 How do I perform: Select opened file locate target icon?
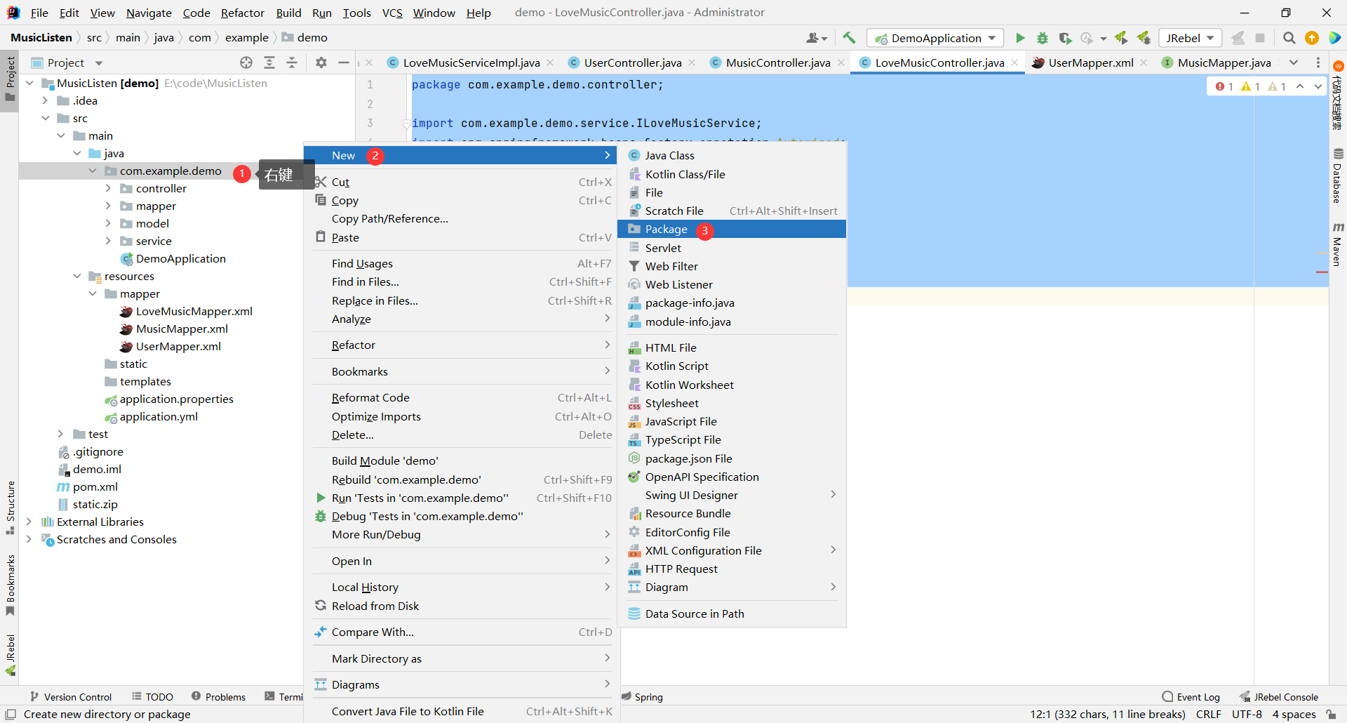click(x=246, y=62)
